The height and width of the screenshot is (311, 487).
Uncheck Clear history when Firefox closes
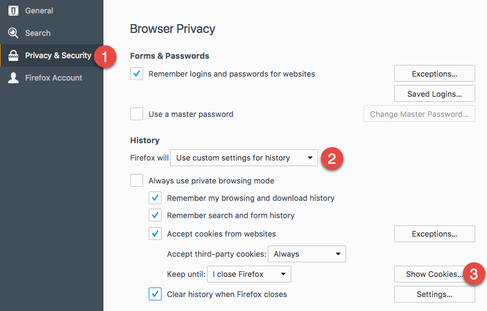155,294
